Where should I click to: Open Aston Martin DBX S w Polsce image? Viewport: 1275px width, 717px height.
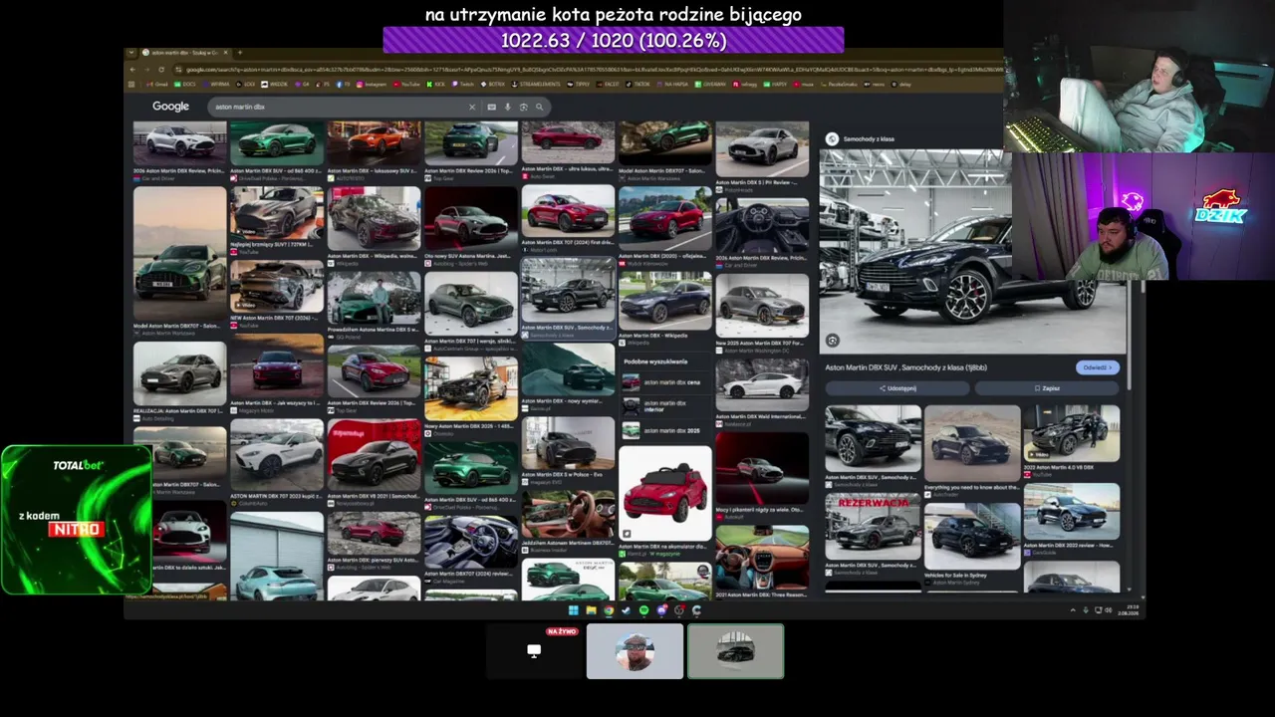pos(568,443)
